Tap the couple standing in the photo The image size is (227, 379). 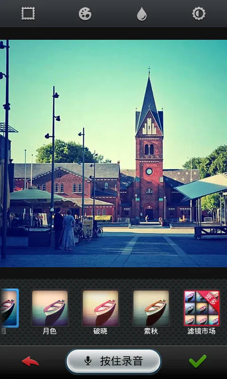point(64,229)
